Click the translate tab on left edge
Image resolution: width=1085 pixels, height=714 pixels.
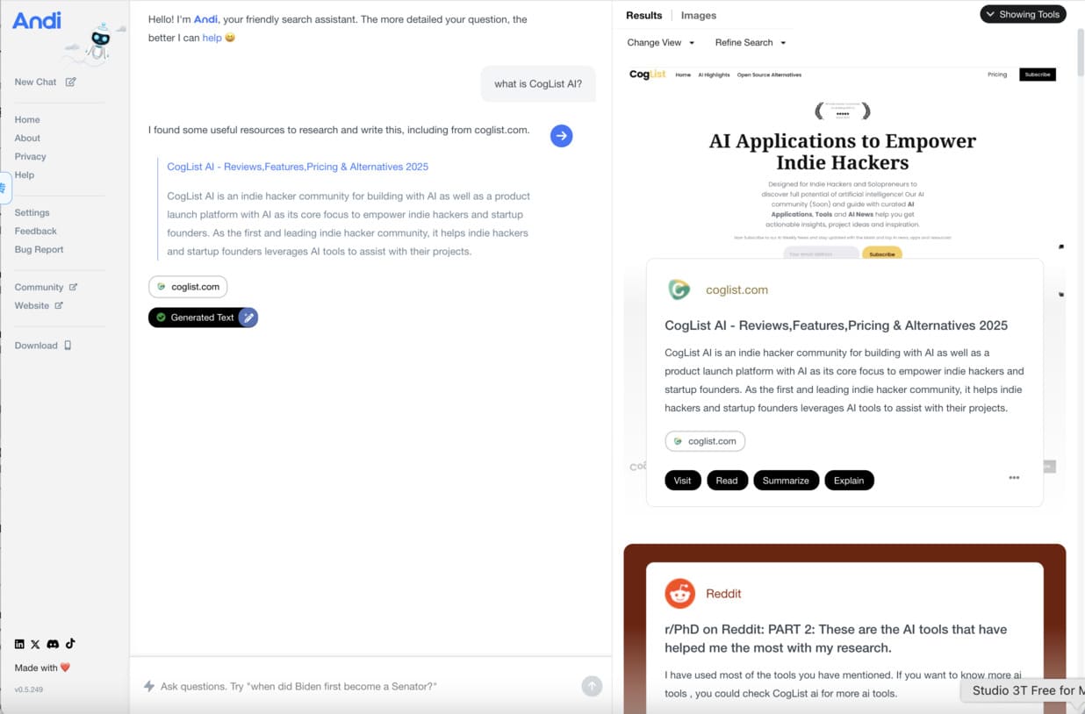(4, 189)
